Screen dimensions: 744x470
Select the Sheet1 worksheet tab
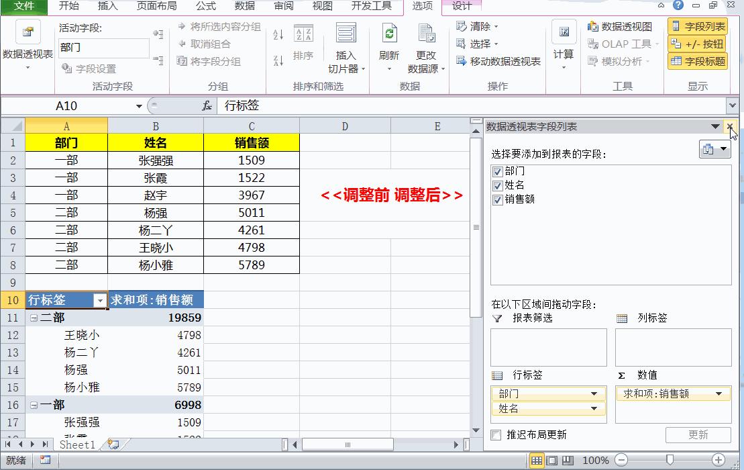76,444
